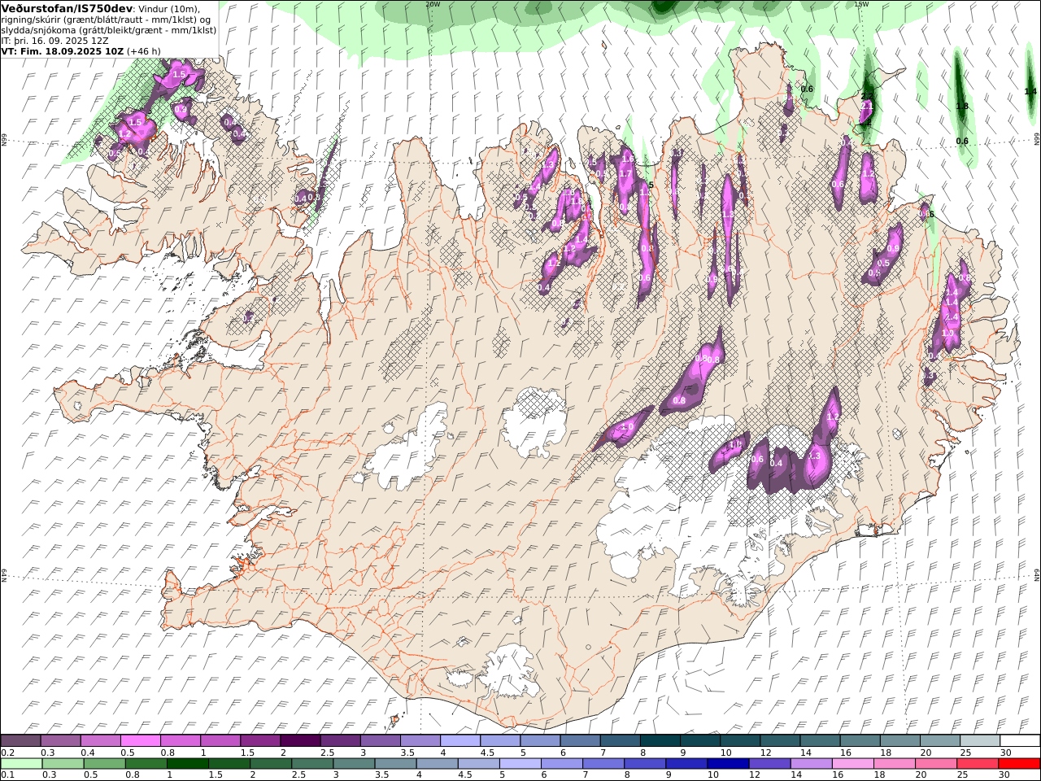Select the lower legend swatch between 14 and 16
Image resolution: width=1041 pixels, height=781 pixels.
pyautogui.click(x=811, y=764)
